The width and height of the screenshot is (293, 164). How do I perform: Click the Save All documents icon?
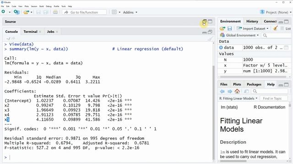click(x=46, y=12)
